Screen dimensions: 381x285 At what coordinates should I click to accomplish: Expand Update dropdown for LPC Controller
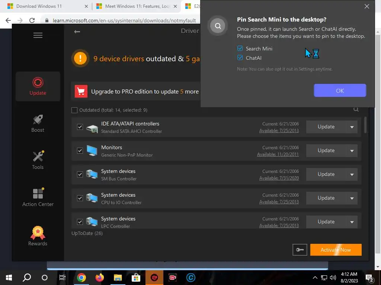pos(352,222)
